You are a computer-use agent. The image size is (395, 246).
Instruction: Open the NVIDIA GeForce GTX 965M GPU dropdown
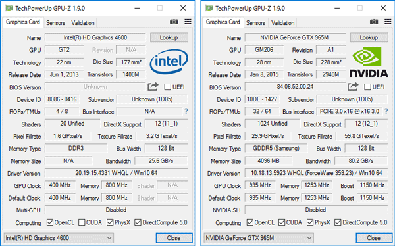click(259, 238)
